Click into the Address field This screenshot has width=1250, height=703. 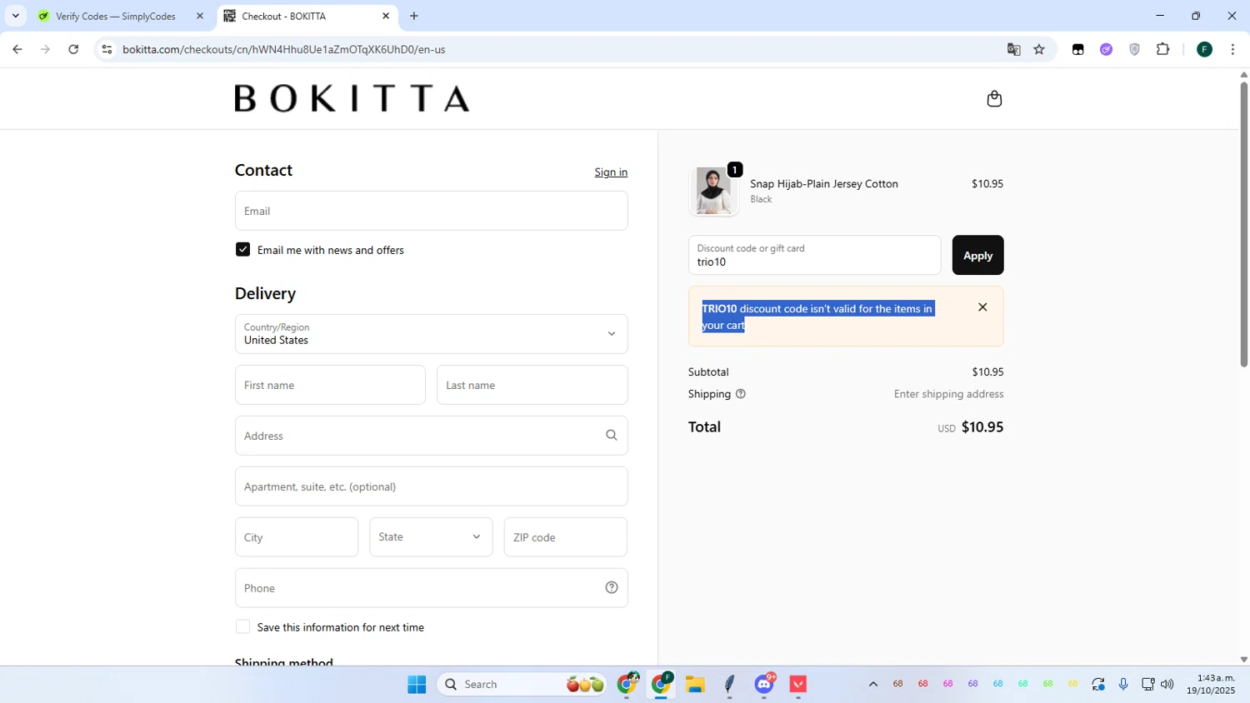point(431,436)
